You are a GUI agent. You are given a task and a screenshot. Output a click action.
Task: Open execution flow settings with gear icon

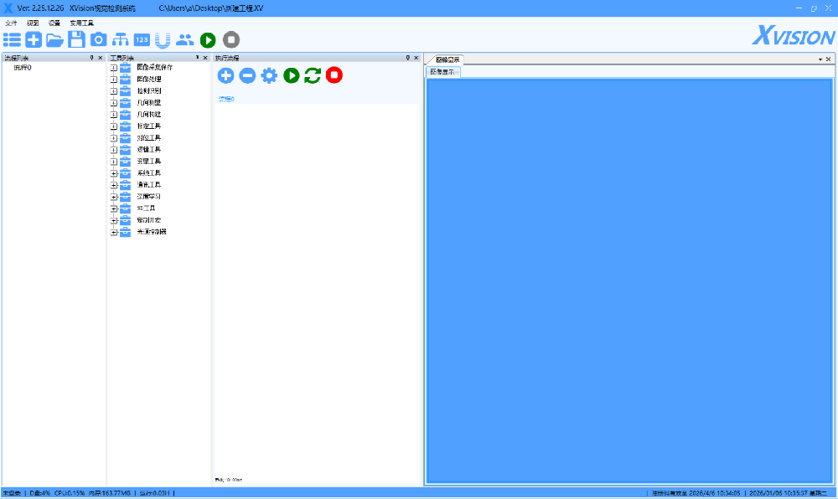pos(268,75)
